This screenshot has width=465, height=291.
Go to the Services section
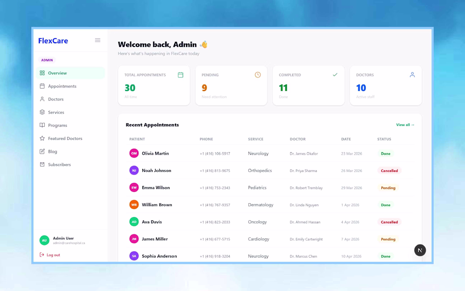point(71,112)
